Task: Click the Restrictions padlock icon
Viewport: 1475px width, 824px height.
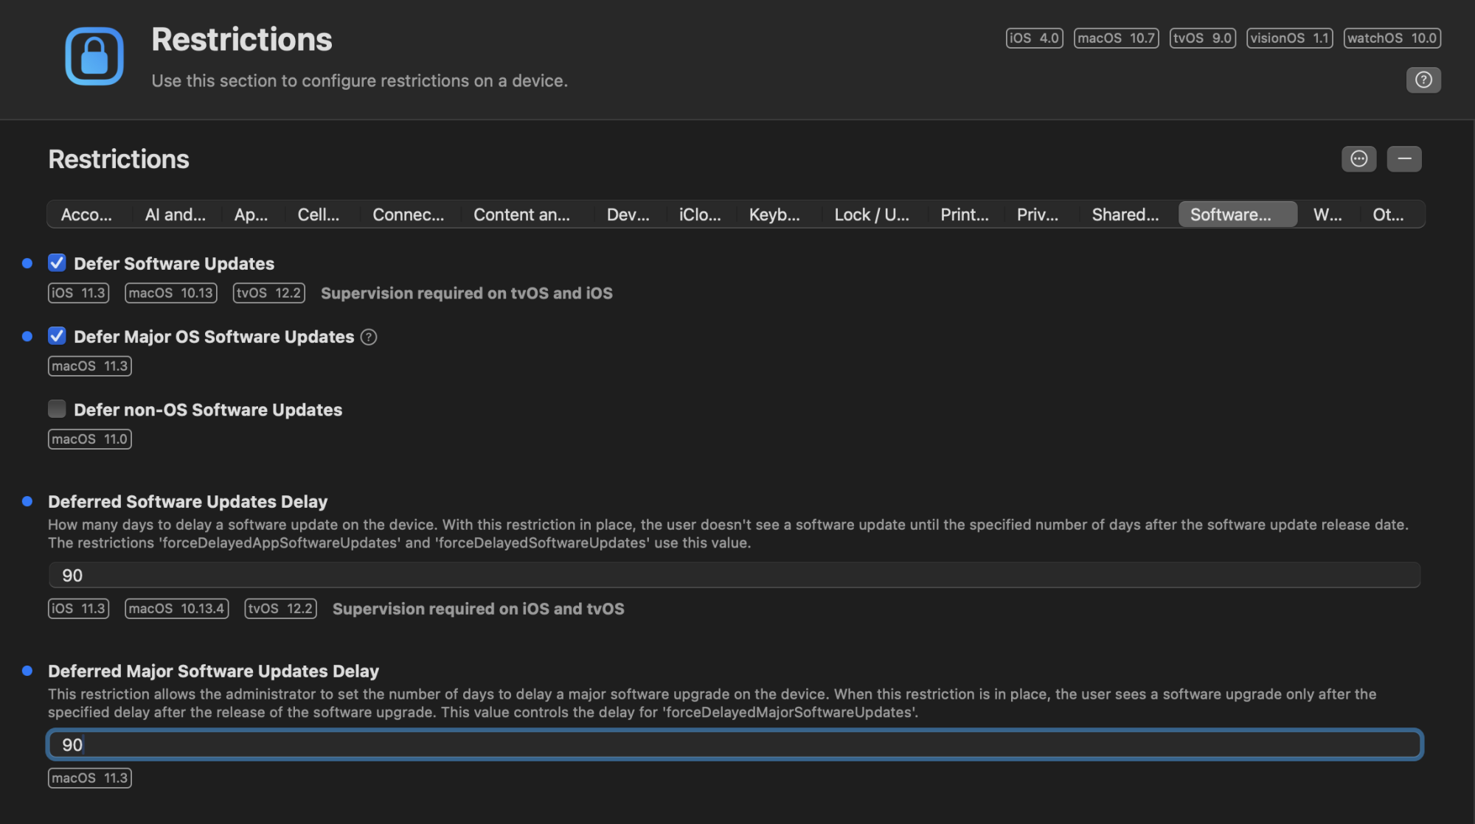Action: 94,57
